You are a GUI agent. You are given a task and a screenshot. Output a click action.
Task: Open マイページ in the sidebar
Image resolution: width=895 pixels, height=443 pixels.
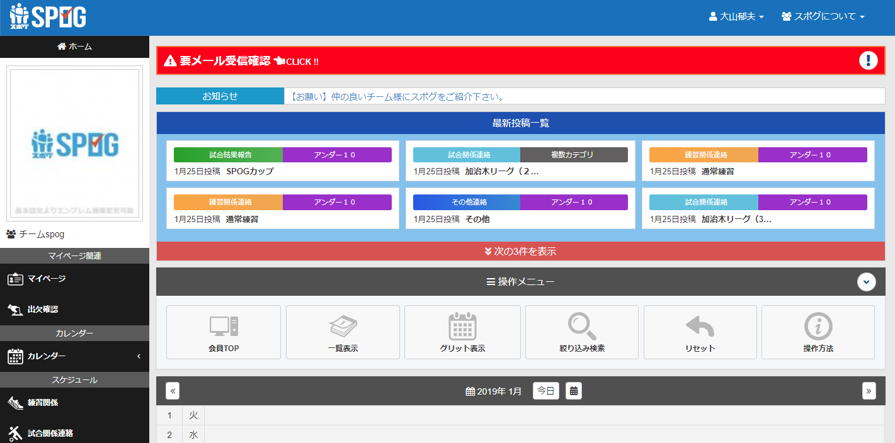[47, 279]
